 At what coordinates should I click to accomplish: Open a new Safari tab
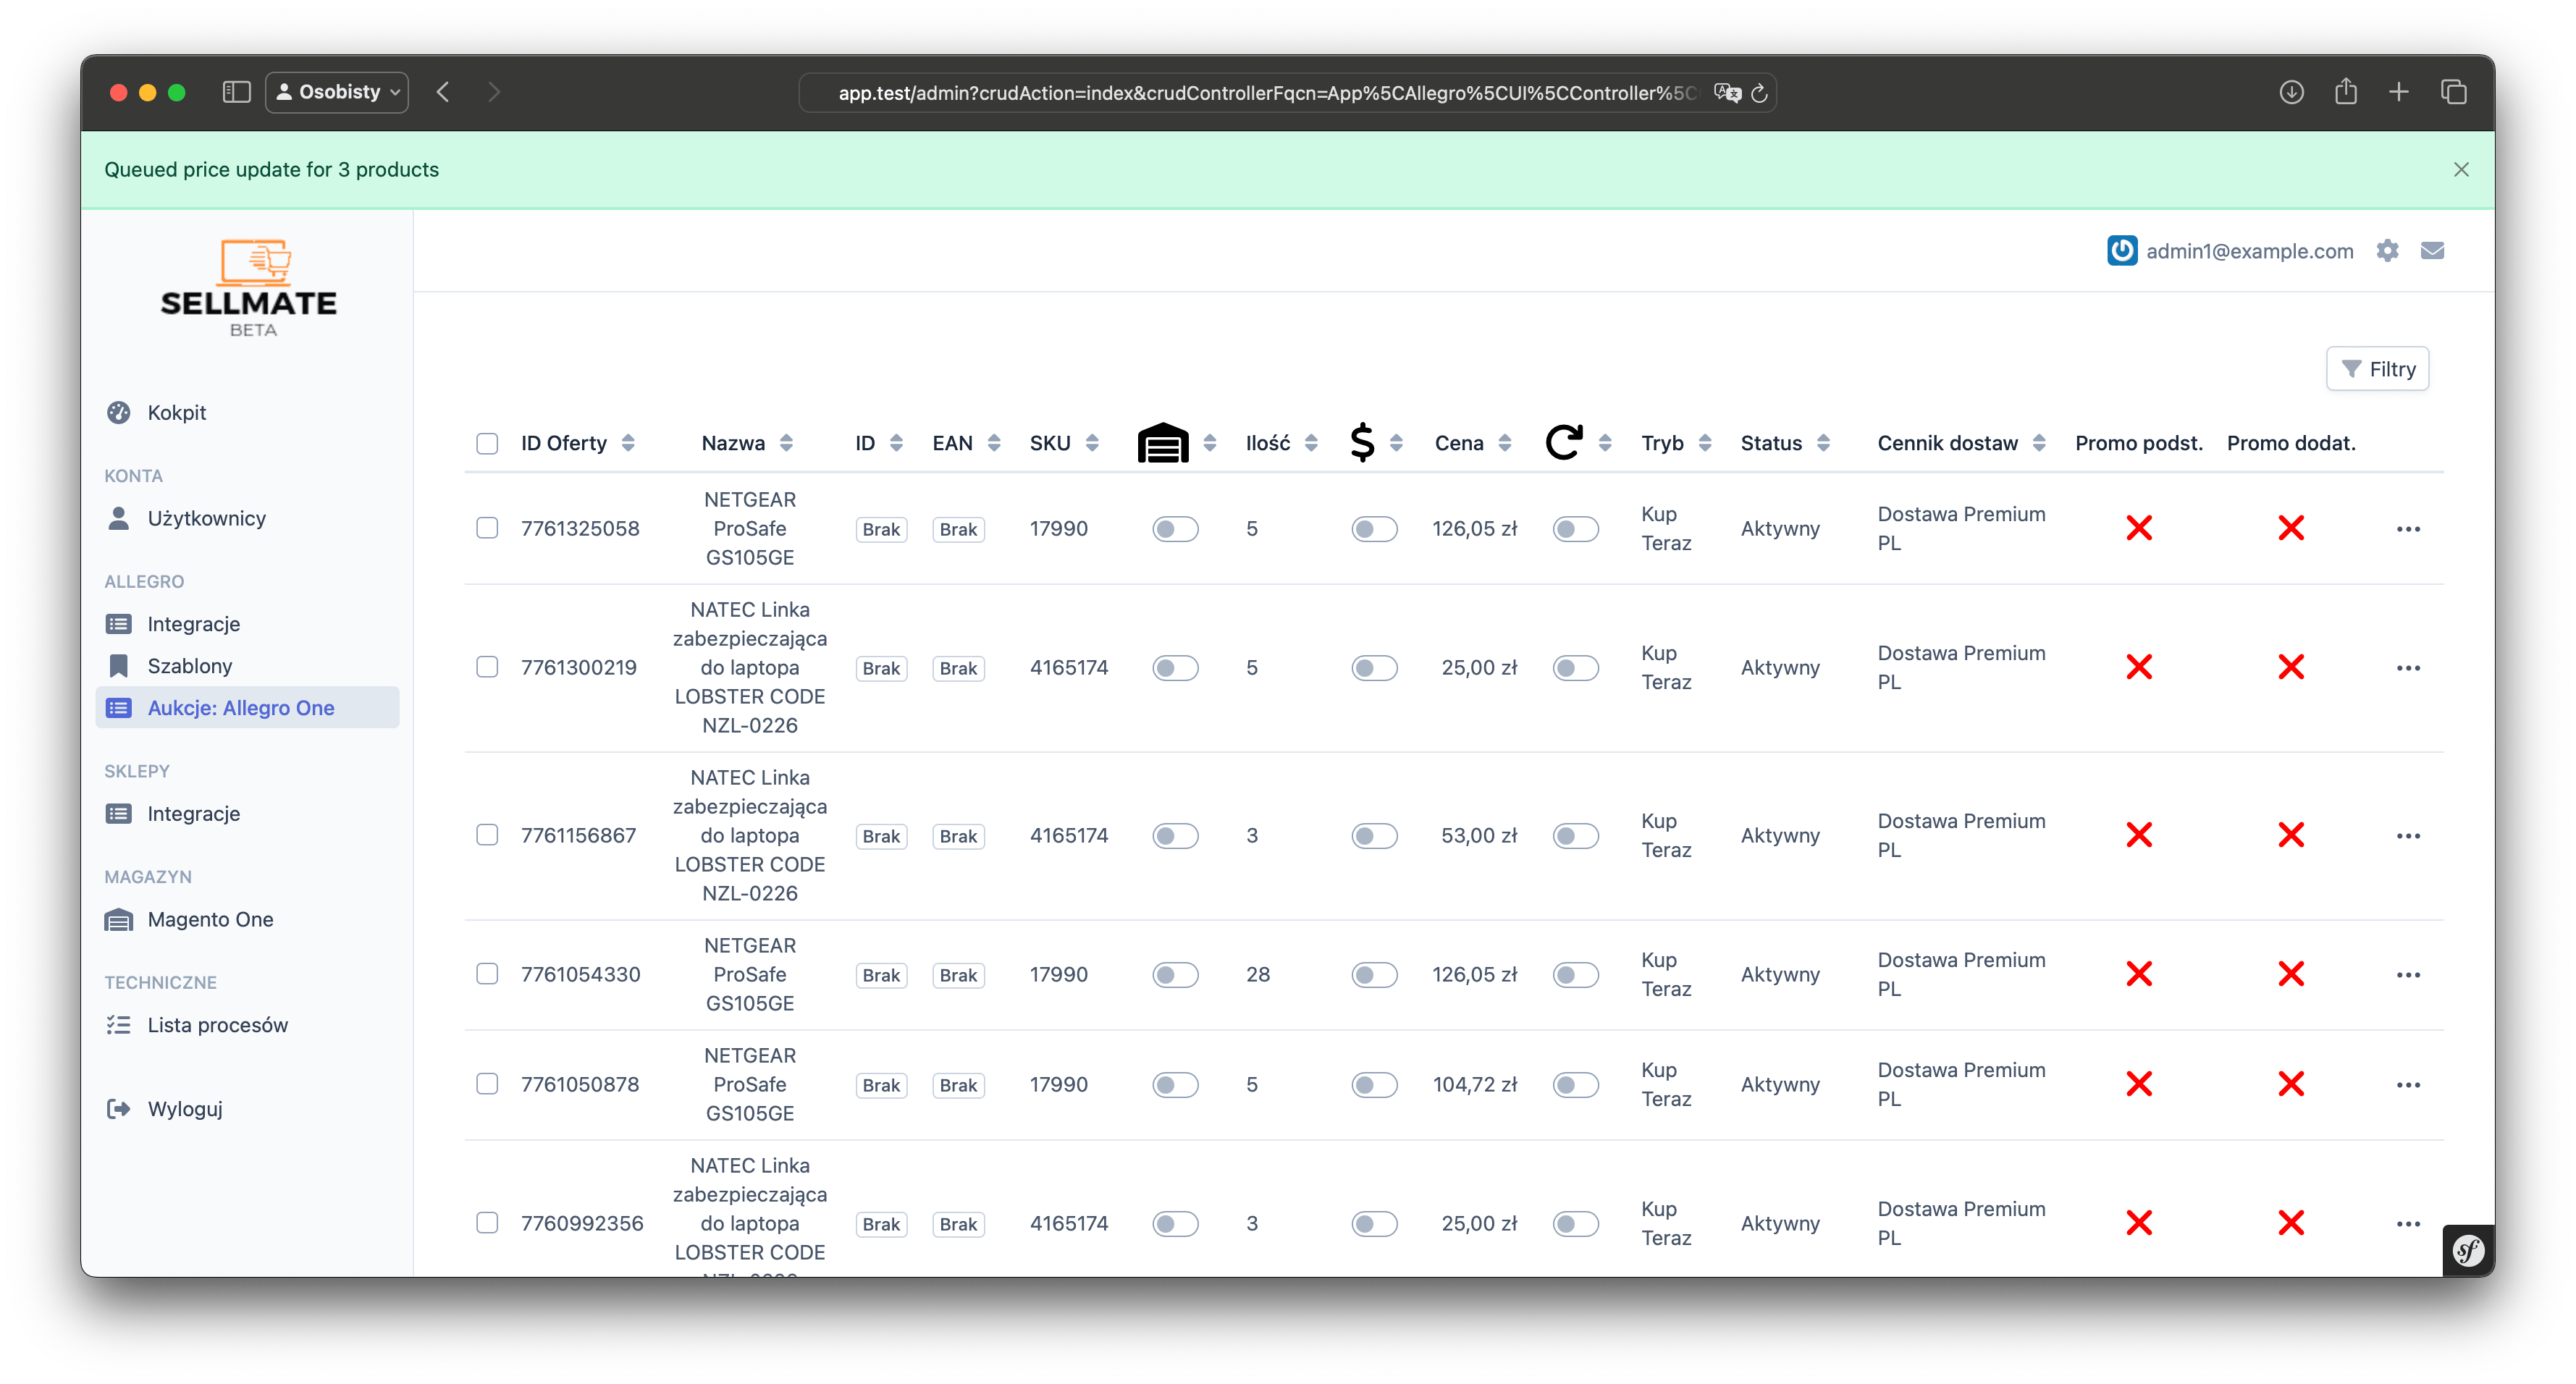pyautogui.click(x=2398, y=93)
